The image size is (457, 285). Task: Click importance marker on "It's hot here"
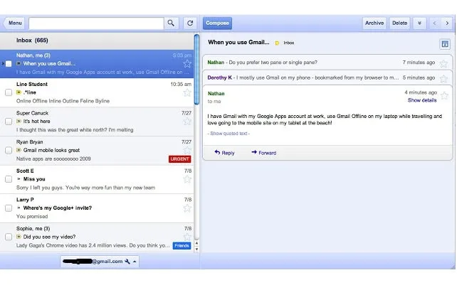click(x=19, y=121)
